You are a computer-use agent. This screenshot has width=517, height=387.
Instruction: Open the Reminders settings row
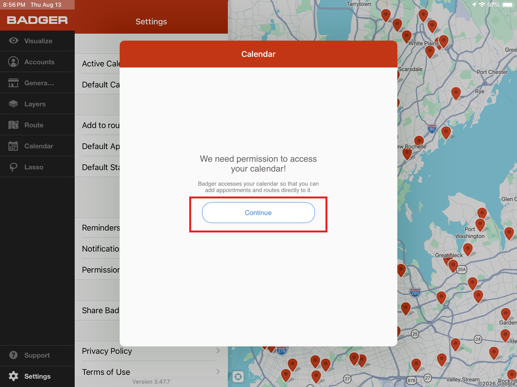click(97, 228)
